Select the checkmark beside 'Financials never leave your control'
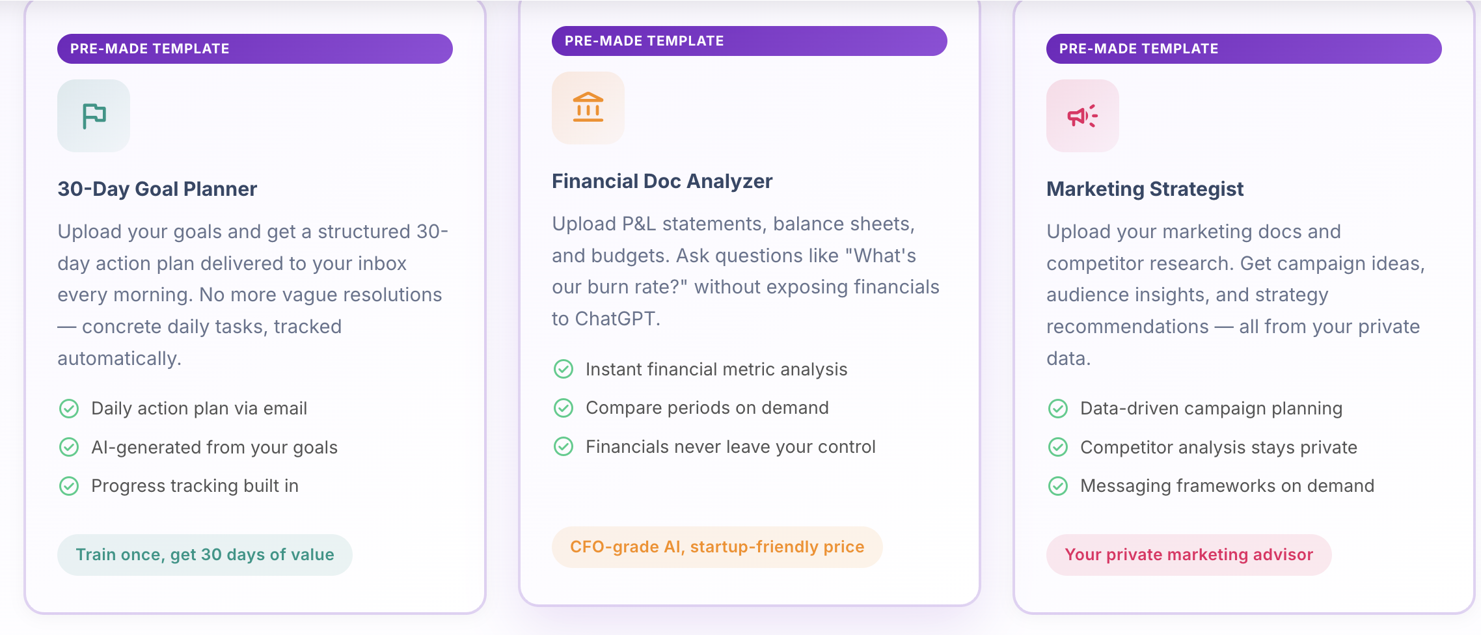Viewport: 1481px width, 635px height. pos(563,446)
